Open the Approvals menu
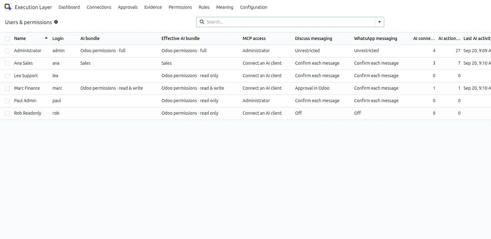The image size is (491, 239). click(128, 7)
